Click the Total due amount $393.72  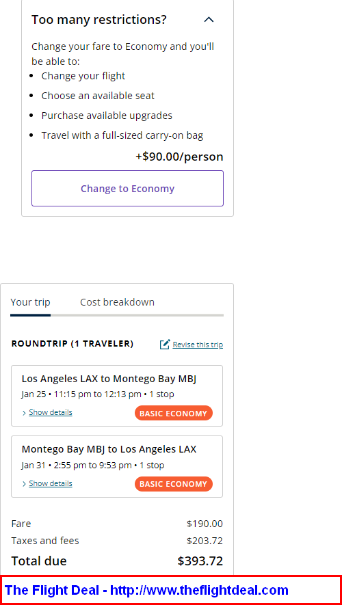[200, 561]
